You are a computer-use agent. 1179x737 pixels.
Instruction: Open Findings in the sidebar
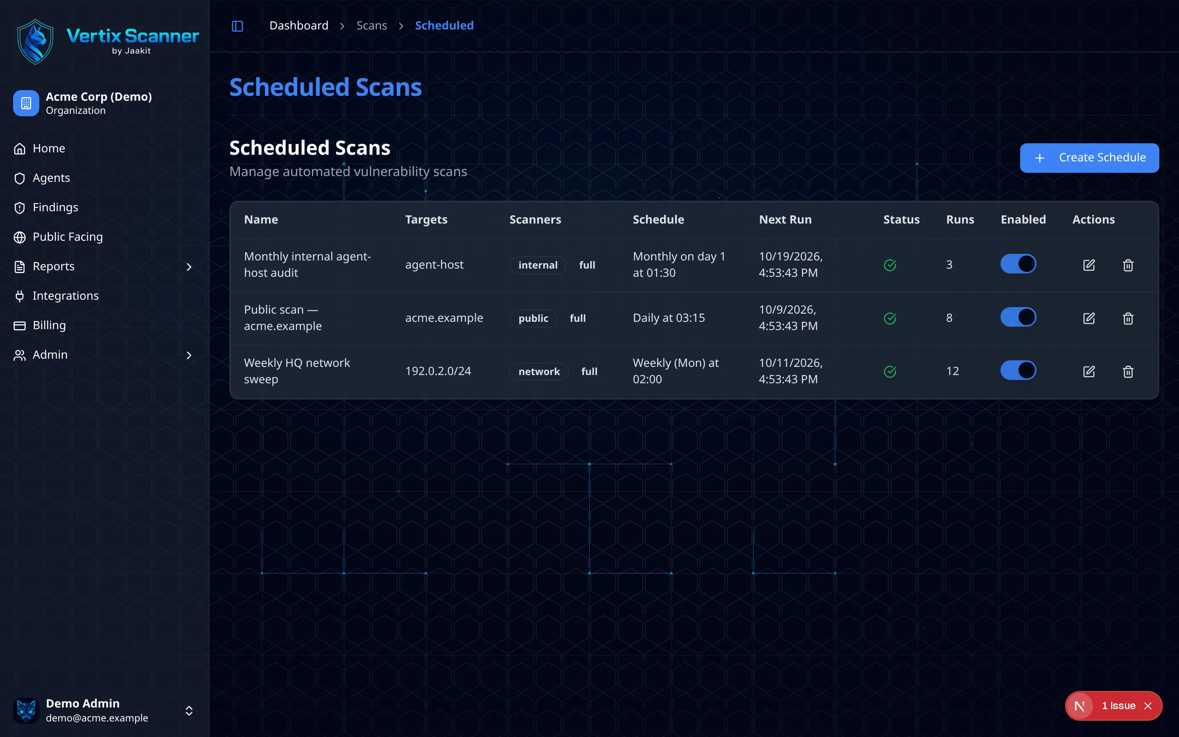point(104,208)
